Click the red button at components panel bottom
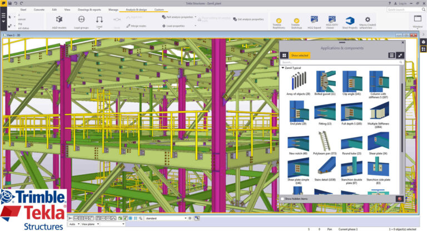The image size is (427, 231). click(x=400, y=199)
